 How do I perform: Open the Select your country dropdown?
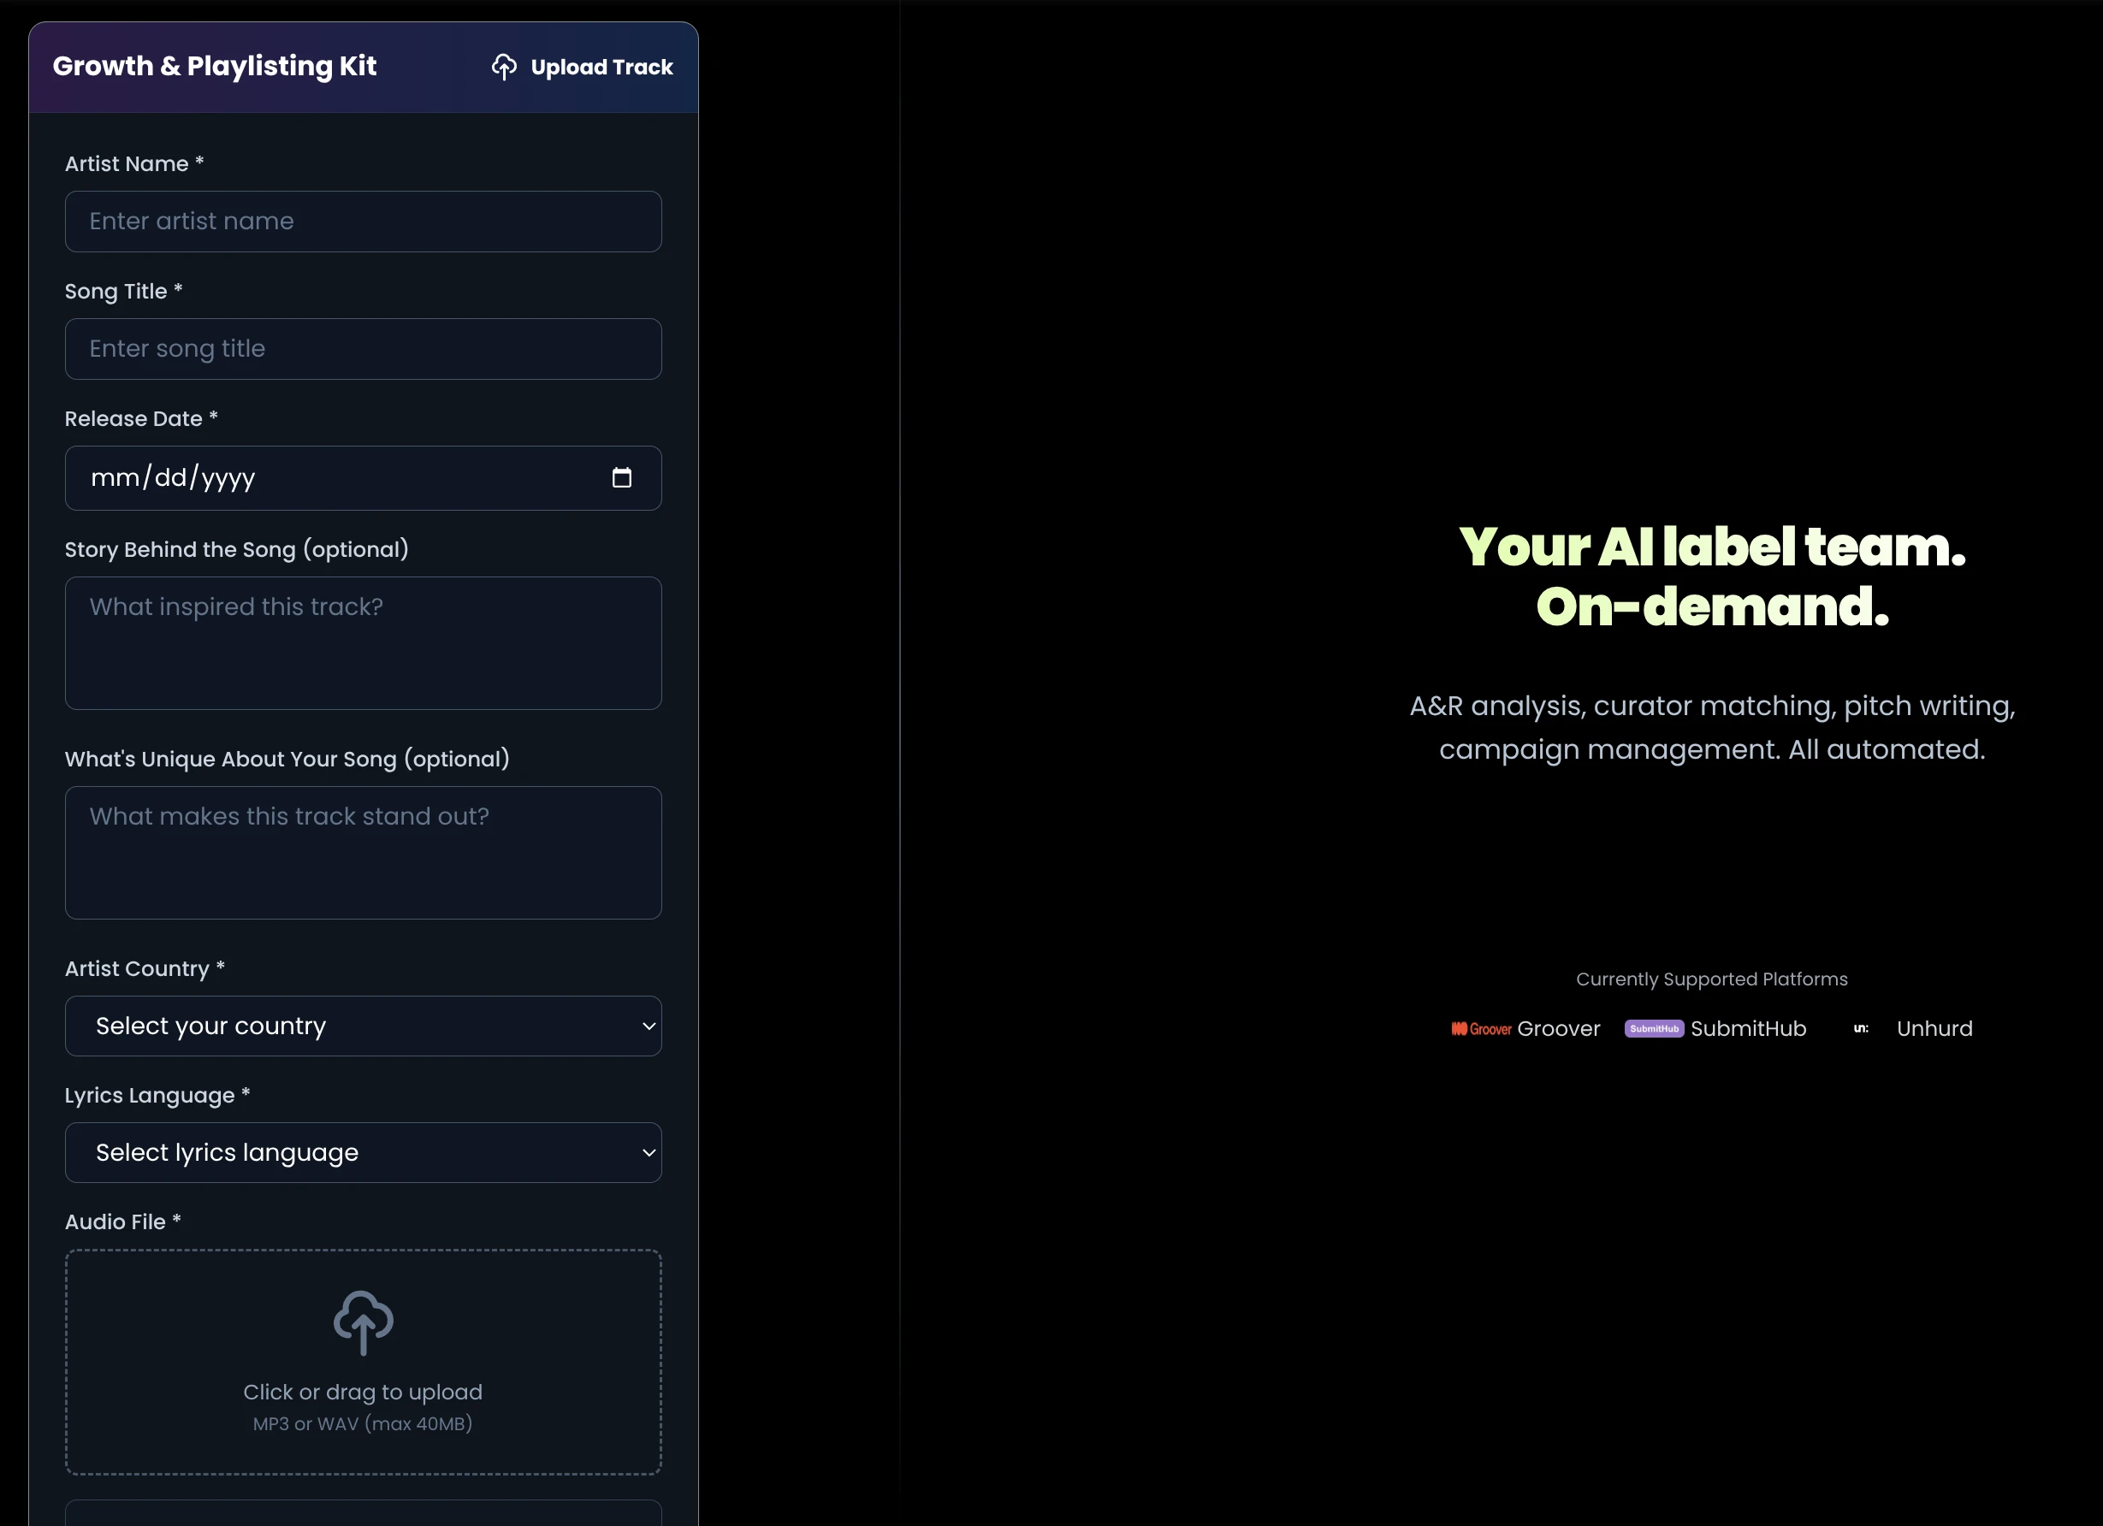[x=352, y=1026]
